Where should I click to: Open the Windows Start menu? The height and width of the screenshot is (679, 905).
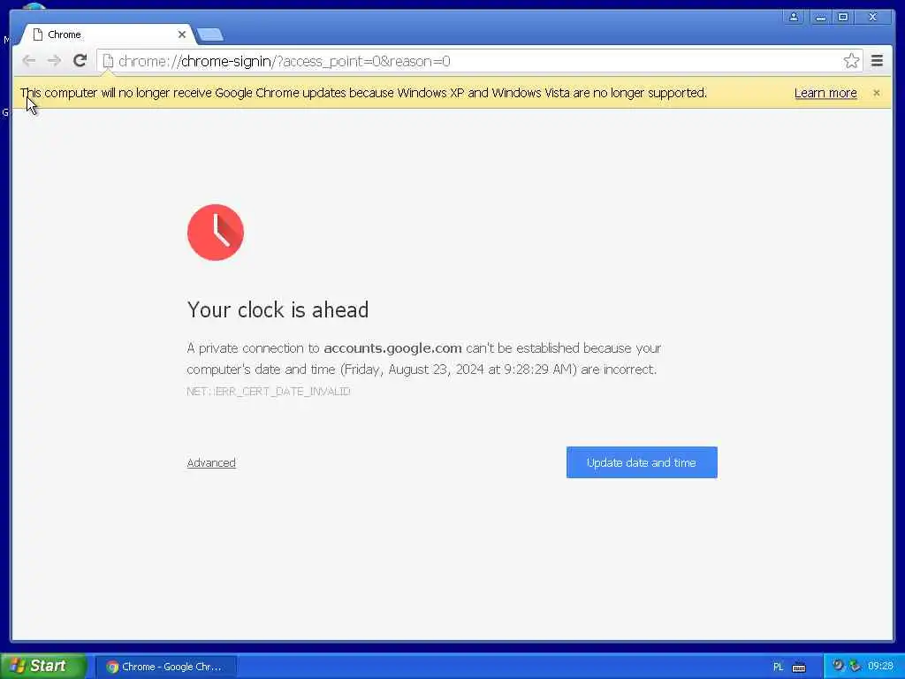(x=43, y=667)
